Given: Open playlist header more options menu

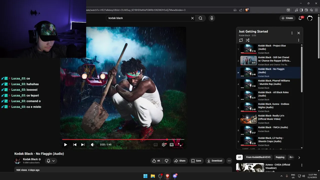Looking at the screenshot, I should pyautogui.click(x=292, y=33).
